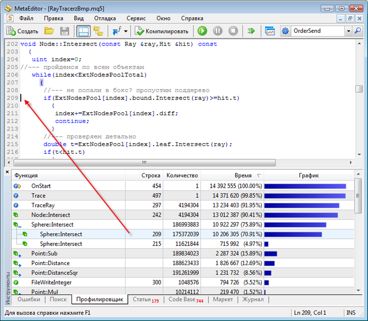The width and height of the screenshot is (368, 321).
Task: Click the code editor vertical scrollbar thumb
Action: (359, 89)
